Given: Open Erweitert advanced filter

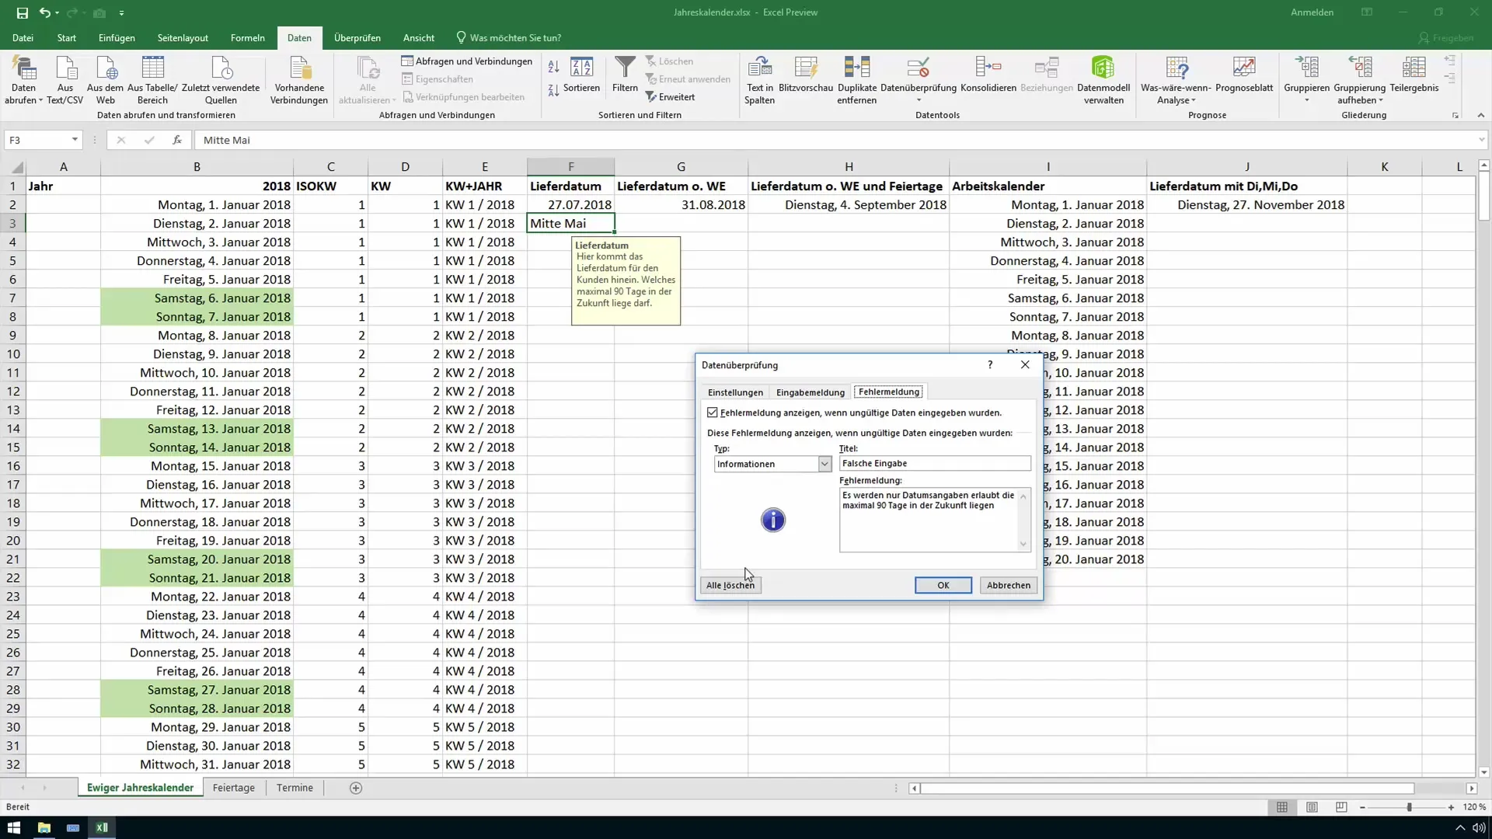Looking at the screenshot, I should [x=671, y=97].
